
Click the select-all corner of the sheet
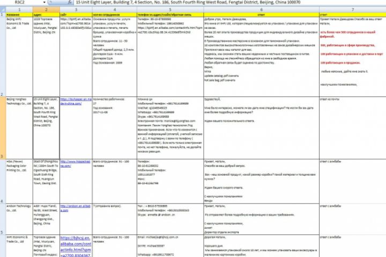coord(3,10)
